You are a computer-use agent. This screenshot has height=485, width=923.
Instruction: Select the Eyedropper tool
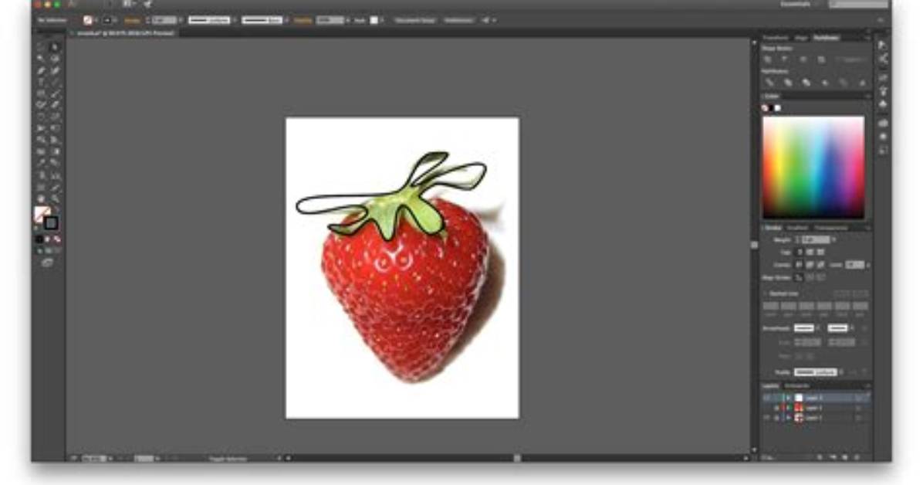[41, 163]
